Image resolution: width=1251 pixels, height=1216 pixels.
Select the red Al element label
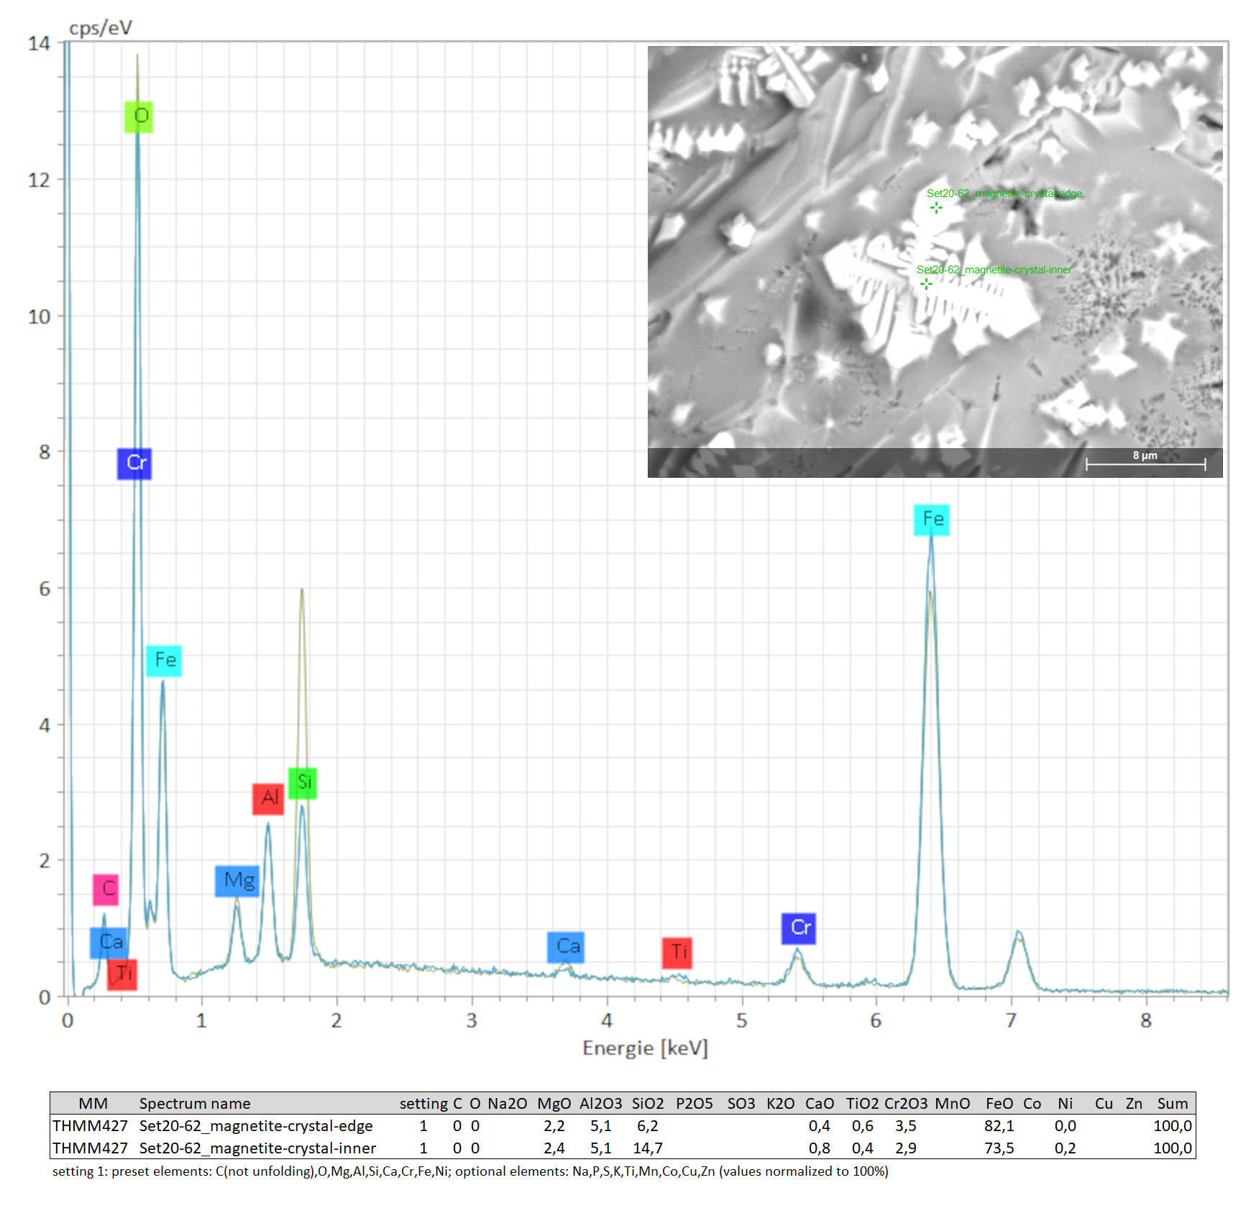tap(268, 799)
